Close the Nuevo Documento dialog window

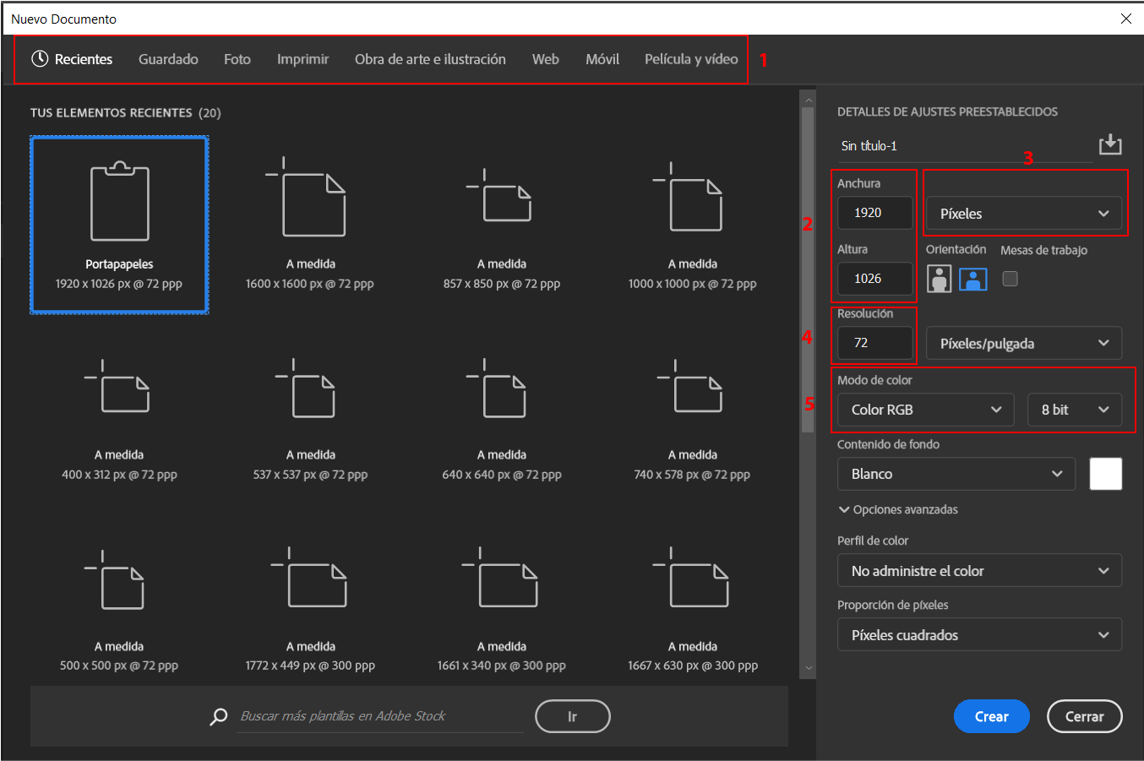coord(1126,19)
